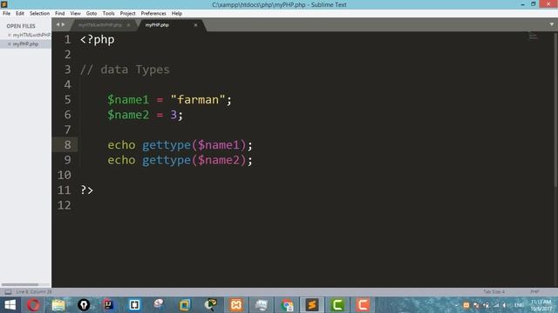Open the View menu

[x=76, y=13]
